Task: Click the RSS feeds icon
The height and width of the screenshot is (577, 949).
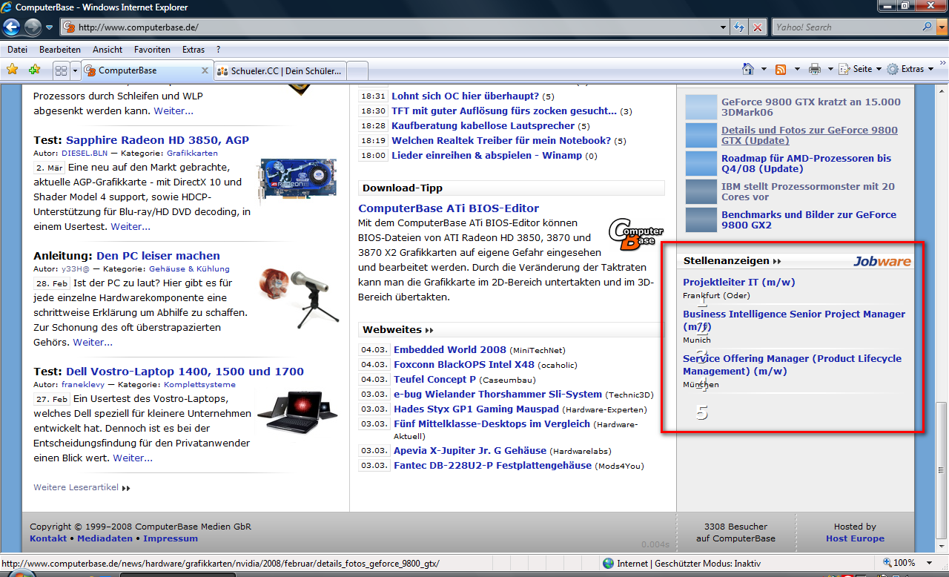Action: (781, 69)
